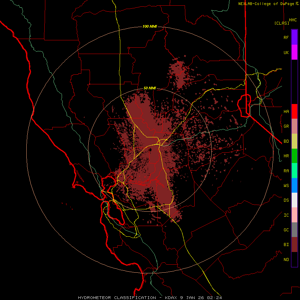This screenshot has width=300, height=300.
Task: Click the DS legend label
Action: 286,200
